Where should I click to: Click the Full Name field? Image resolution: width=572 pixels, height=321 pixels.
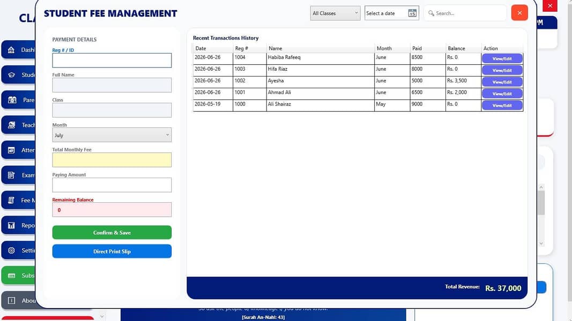(112, 85)
